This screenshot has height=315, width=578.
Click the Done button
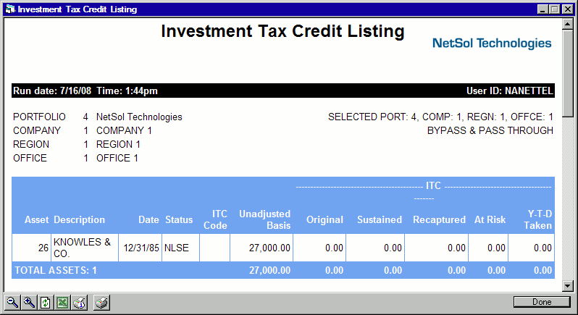pos(542,302)
